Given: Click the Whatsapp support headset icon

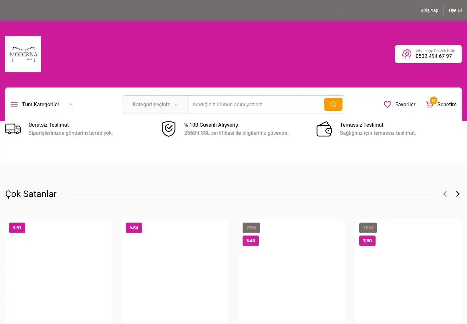Looking at the screenshot, I should coord(407,54).
